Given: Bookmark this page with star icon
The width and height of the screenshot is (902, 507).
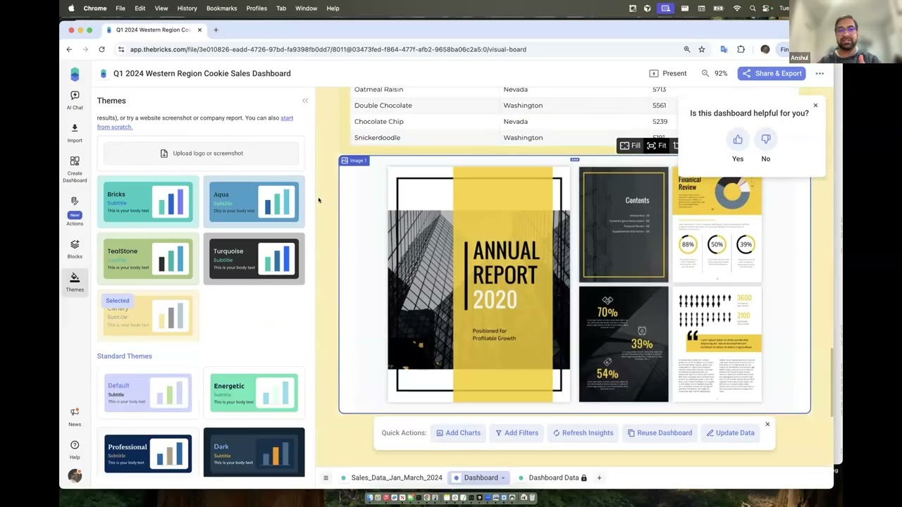Looking at the screenshot, I should coord(702,49).
